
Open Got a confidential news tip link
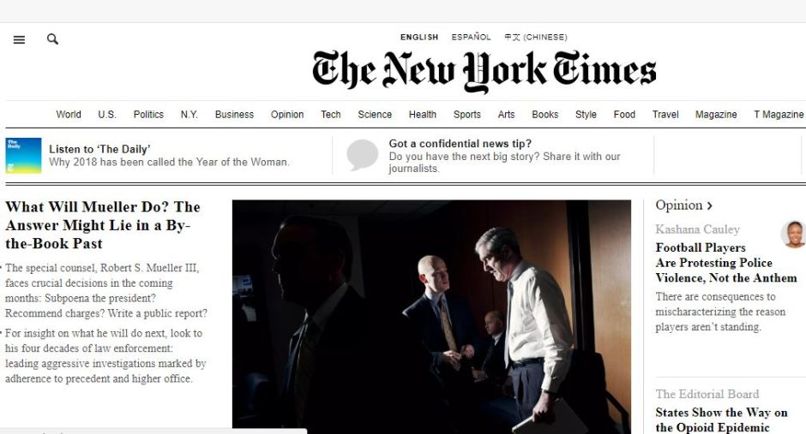point(460,144)
